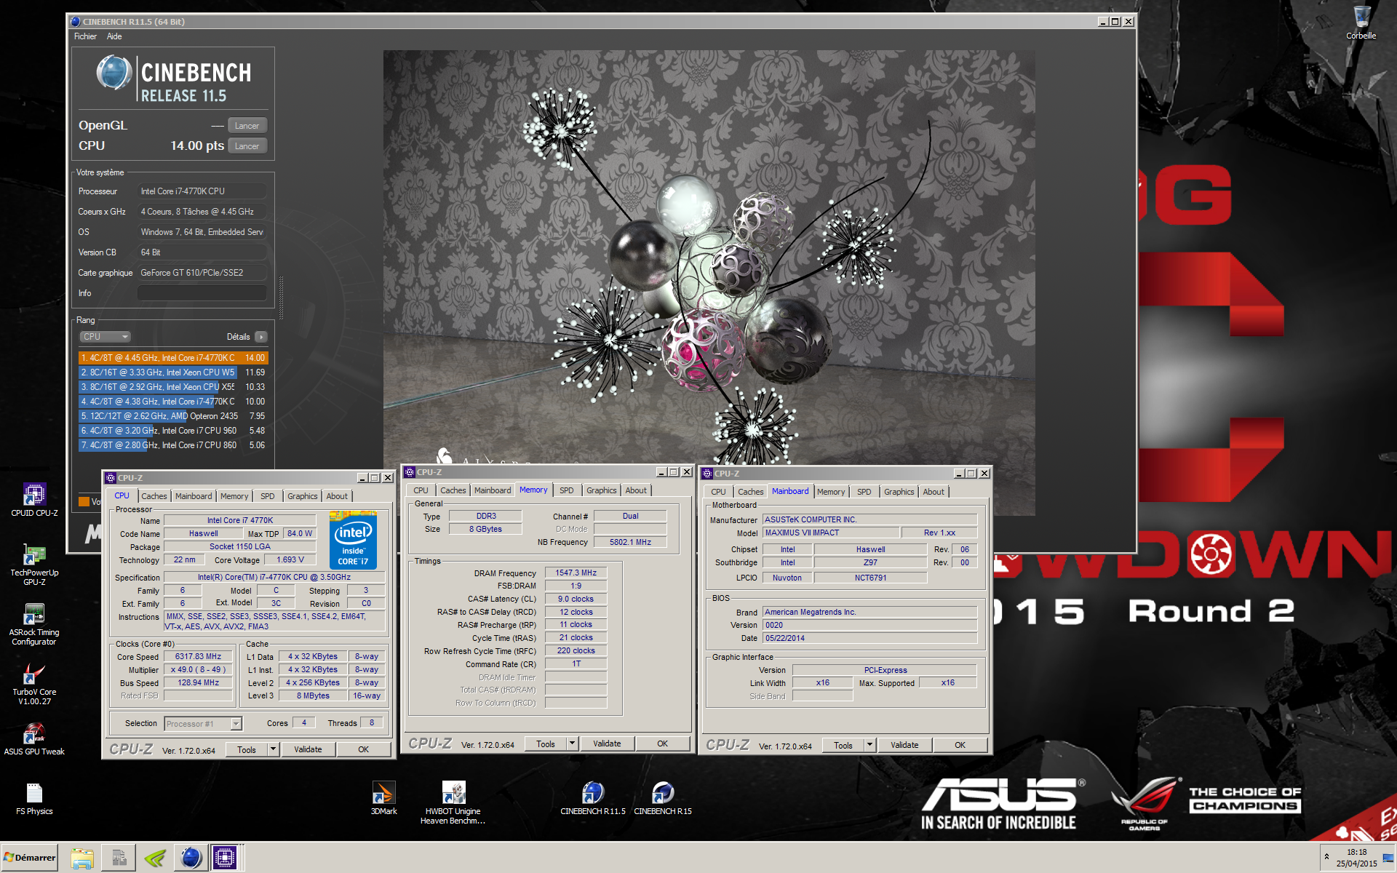Screen dimensions: 1397x873
Task: Switch to Mainboard tab in left CPU-Z window
Action: point(194,496)
